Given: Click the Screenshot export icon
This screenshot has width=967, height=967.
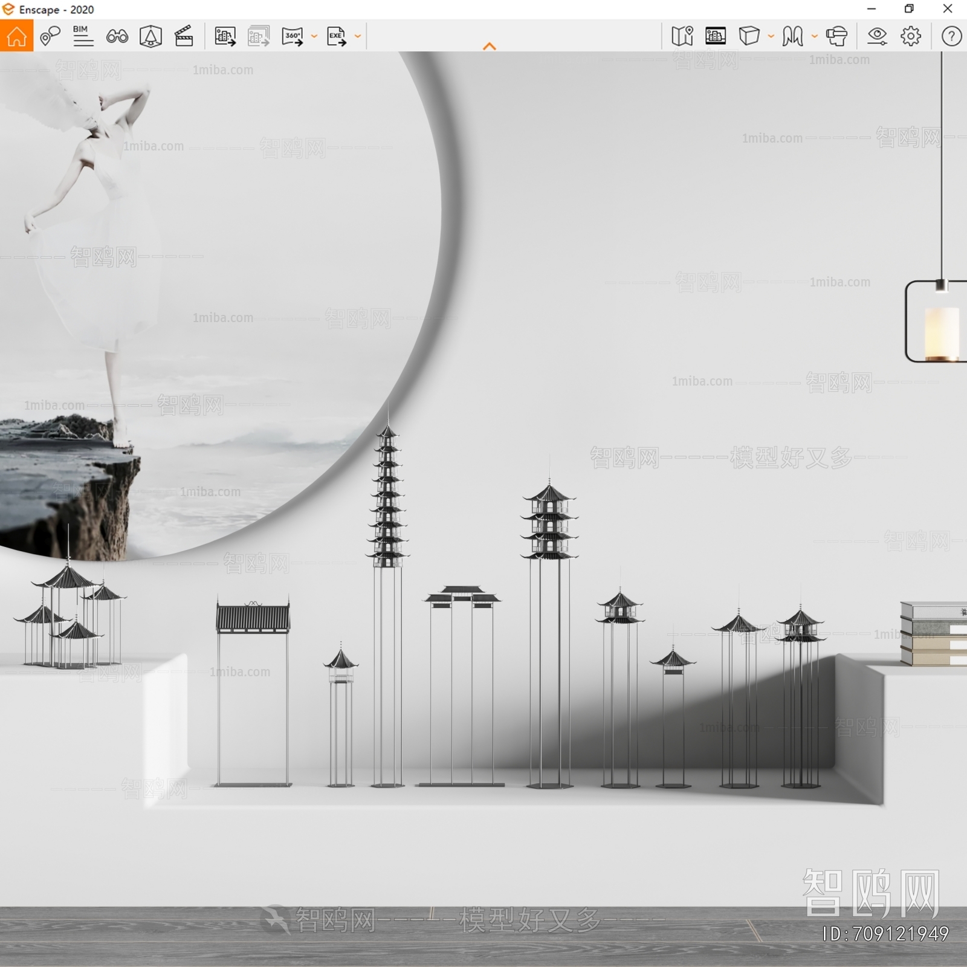Looking at the screenshot, I should (x=225, y=36).
